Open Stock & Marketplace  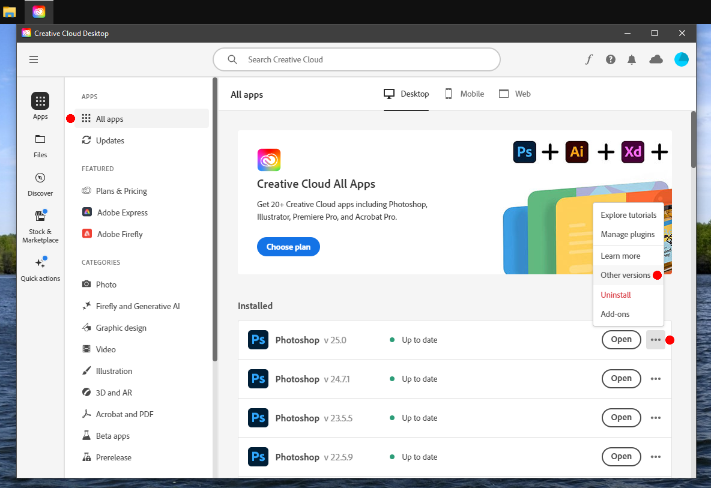pyautogui.click(x=40, y=225)
